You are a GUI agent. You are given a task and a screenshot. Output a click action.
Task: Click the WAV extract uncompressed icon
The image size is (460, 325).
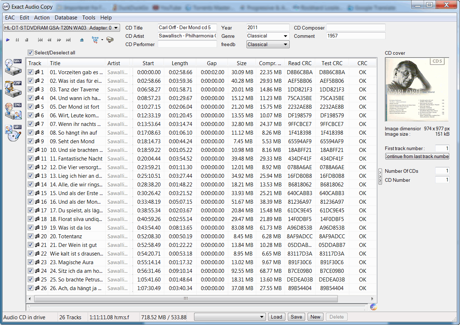click(13, 67)
